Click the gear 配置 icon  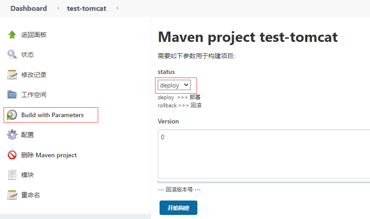point(12,135)
